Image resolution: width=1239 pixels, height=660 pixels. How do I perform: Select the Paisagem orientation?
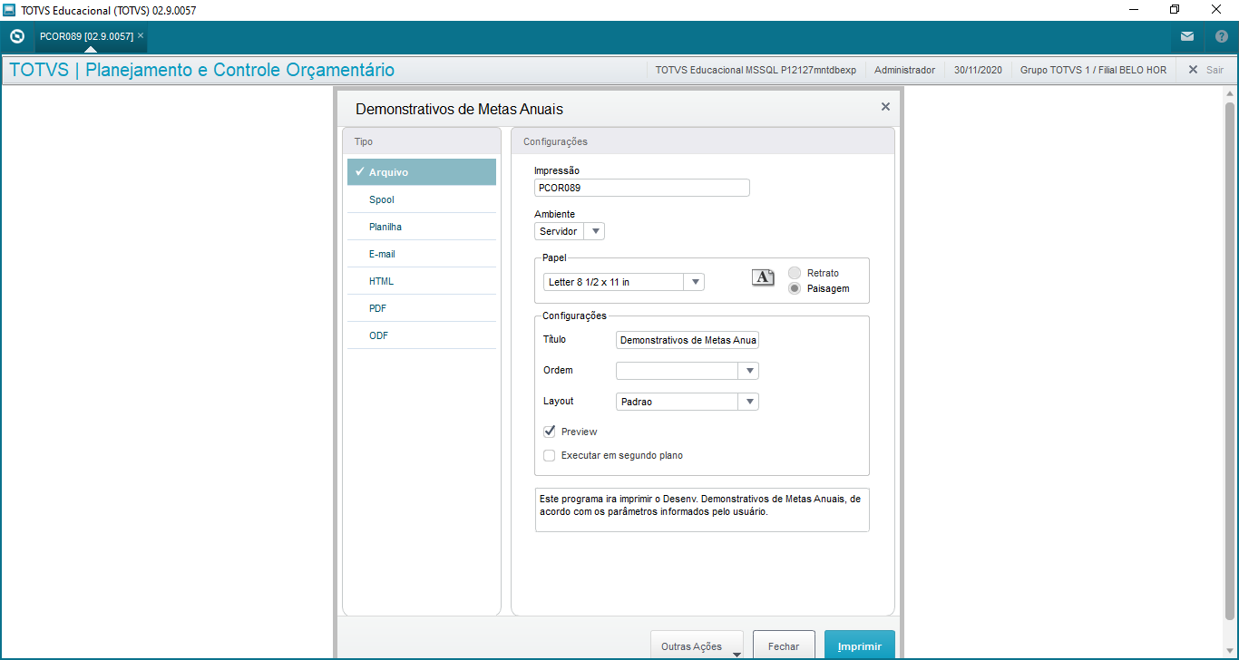795,288
